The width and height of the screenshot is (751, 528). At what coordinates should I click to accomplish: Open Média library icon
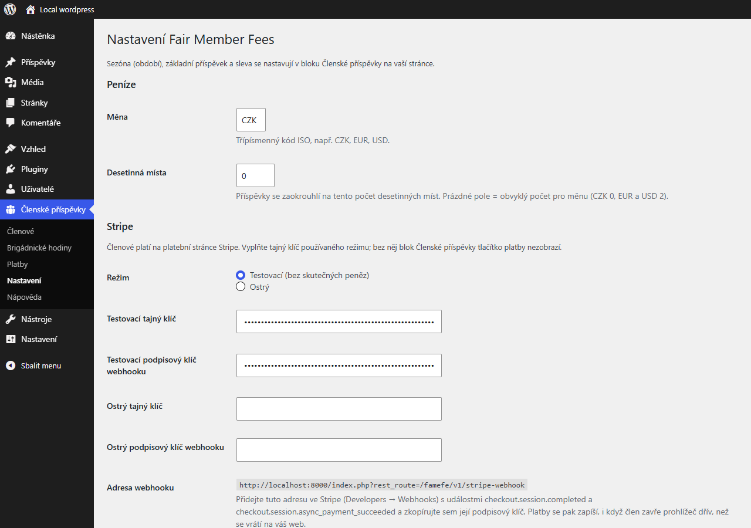click(x=11, y=82)
